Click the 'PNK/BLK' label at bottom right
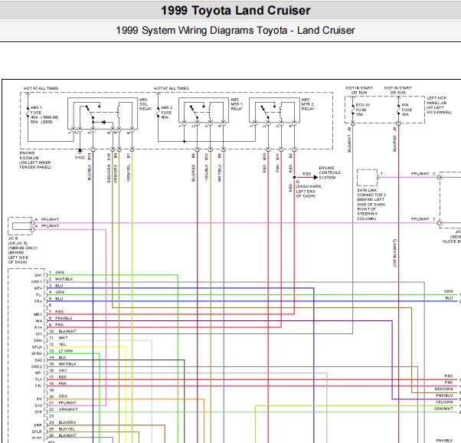 tap(444, 441)
